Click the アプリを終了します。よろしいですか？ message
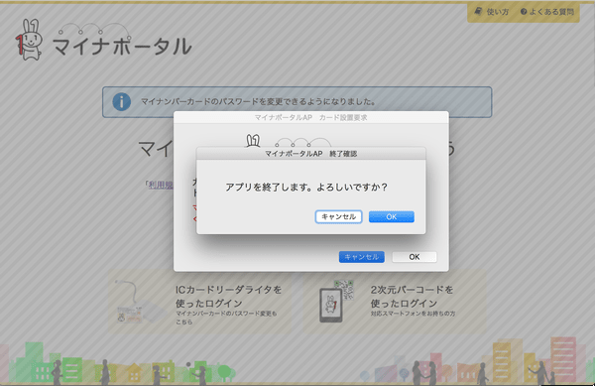This screenshot has height=386, width=595. [306, 188]
